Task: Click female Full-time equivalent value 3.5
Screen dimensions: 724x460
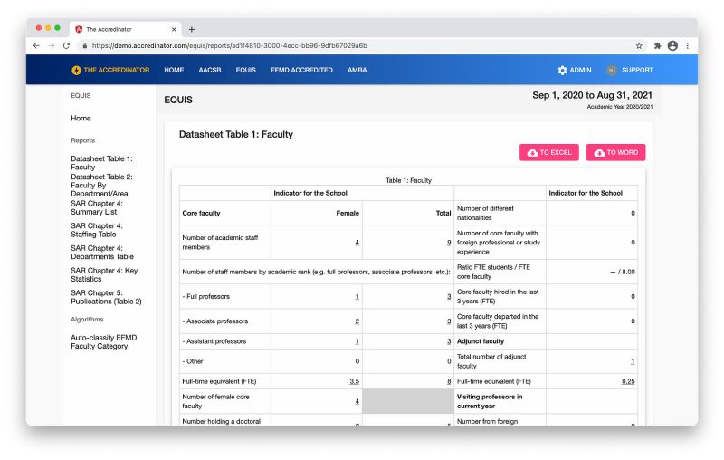Action: coord(354,381)
